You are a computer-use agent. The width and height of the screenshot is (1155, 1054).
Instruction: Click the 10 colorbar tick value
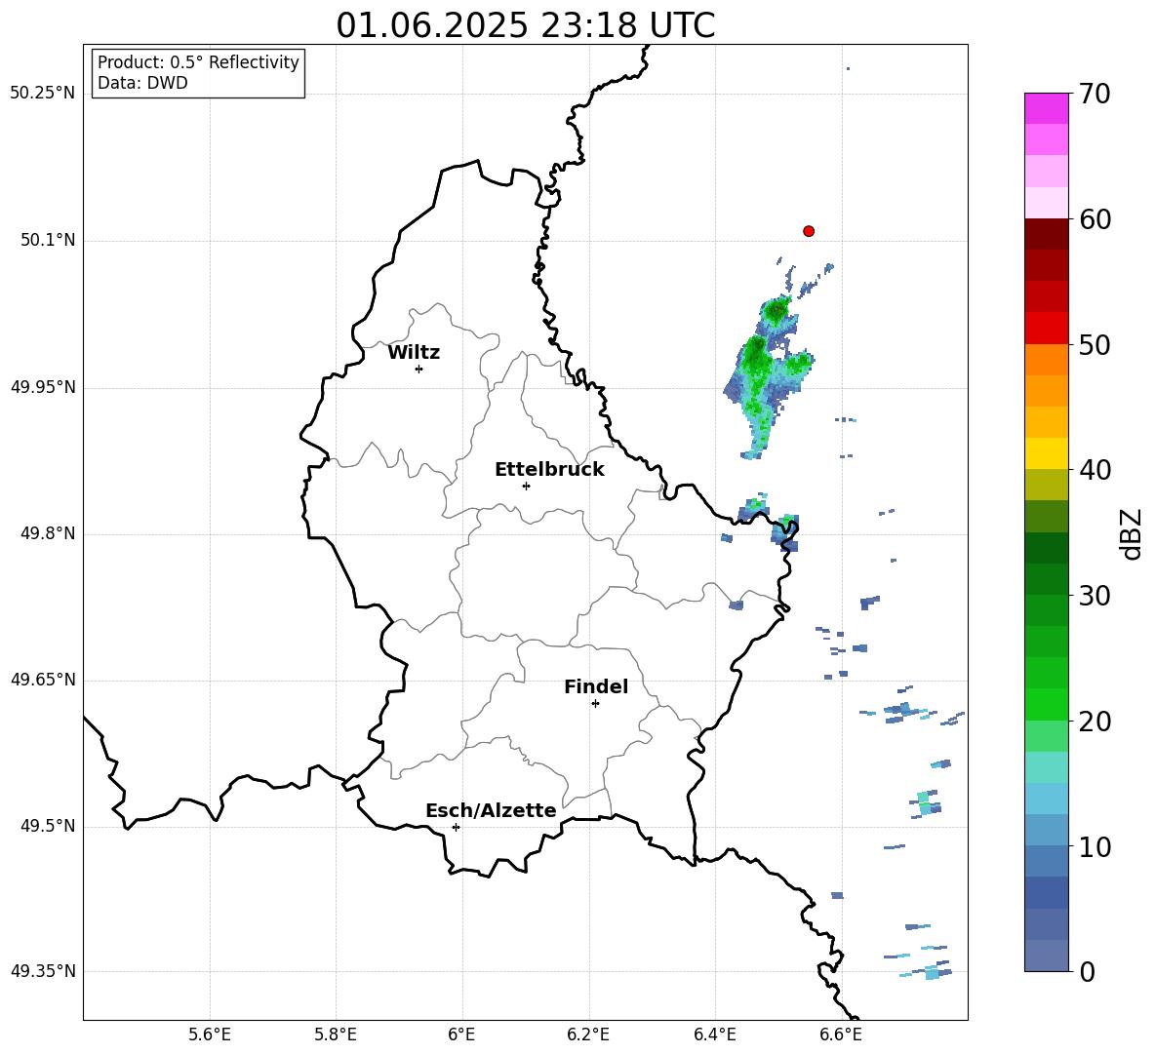tap(1095, 846)
